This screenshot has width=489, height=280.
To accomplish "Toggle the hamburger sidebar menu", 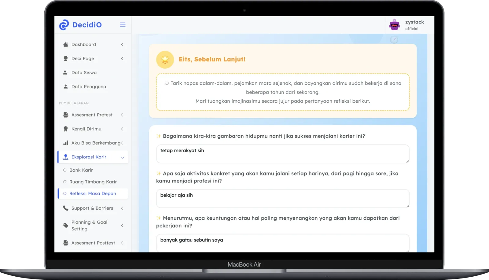I will click(x=123, y=25).
